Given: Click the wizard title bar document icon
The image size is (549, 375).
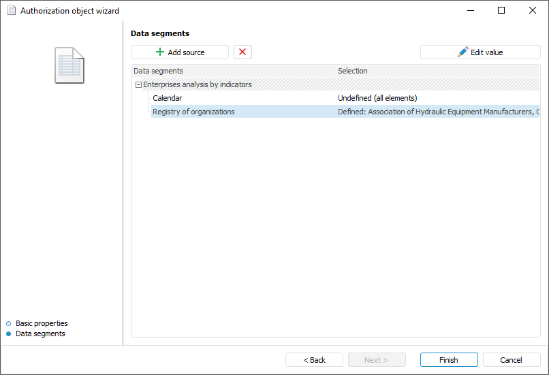Looking at the screenshot, I should [x=12, y=11].
